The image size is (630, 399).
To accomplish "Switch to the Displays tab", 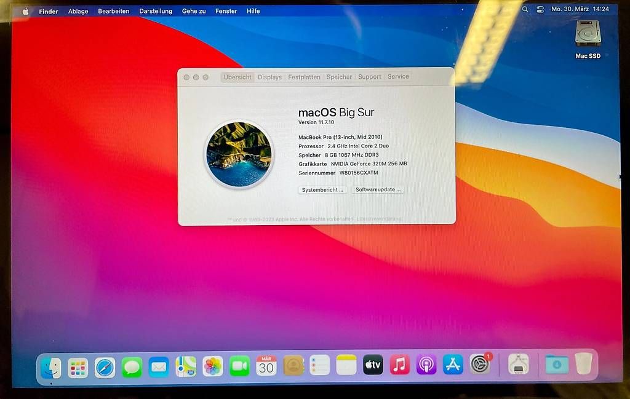I will pos(269,77).
